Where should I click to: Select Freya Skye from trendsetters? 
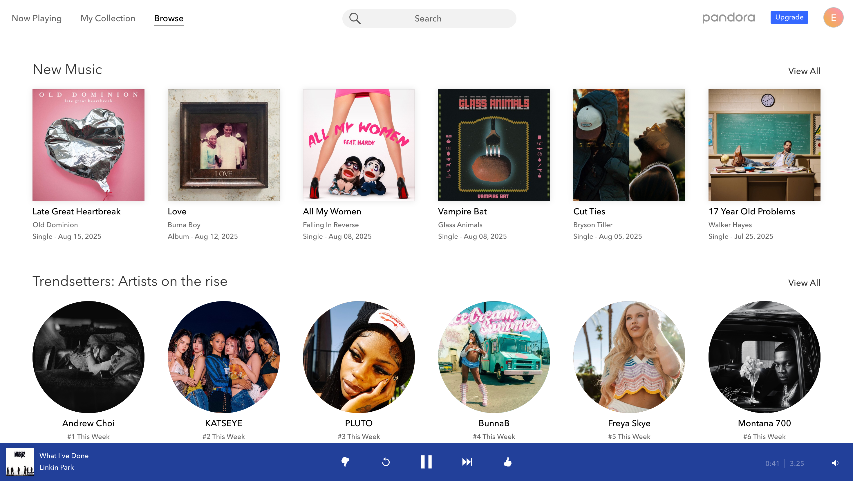tap(628, 357)
